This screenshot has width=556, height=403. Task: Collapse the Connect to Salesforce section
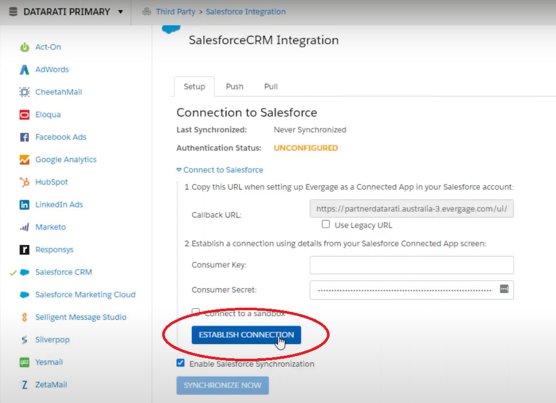tap(220, 170)
